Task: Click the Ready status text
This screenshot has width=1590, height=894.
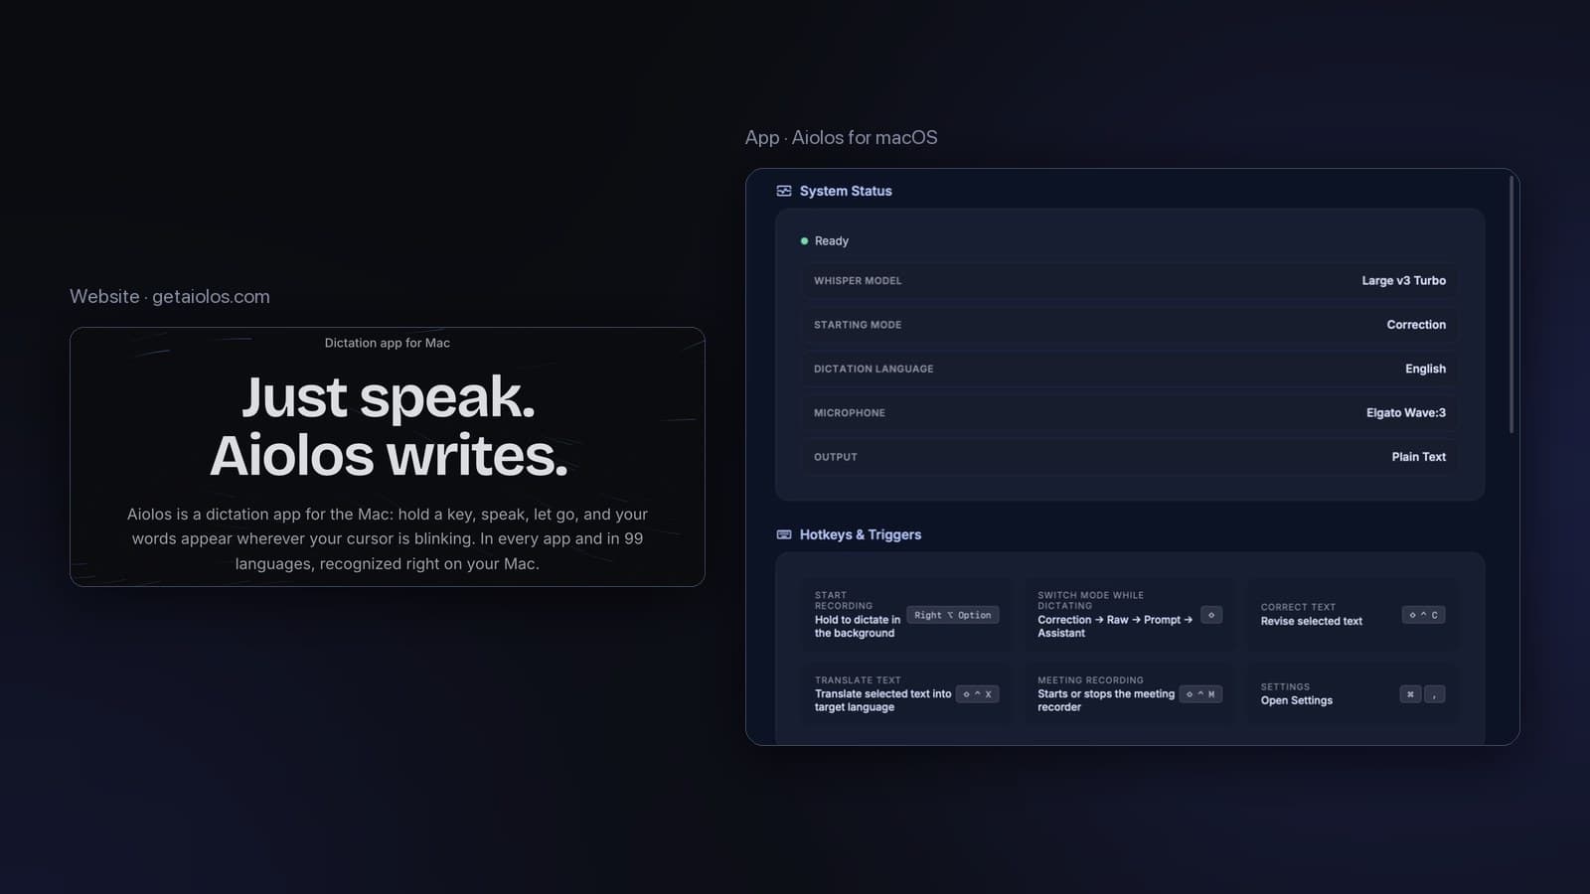Action: 832,241
